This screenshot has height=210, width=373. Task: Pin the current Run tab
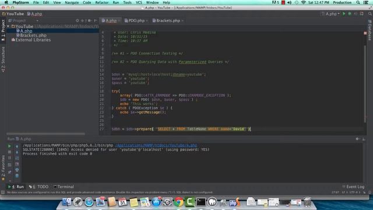9,172
